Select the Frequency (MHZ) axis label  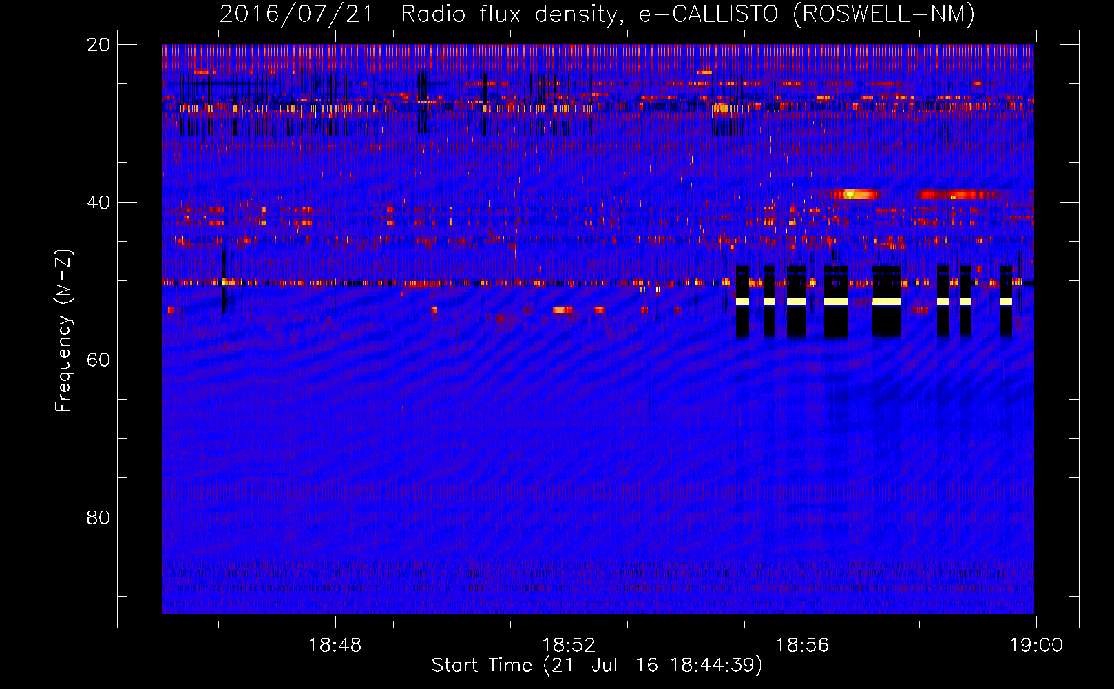(63, 331)
